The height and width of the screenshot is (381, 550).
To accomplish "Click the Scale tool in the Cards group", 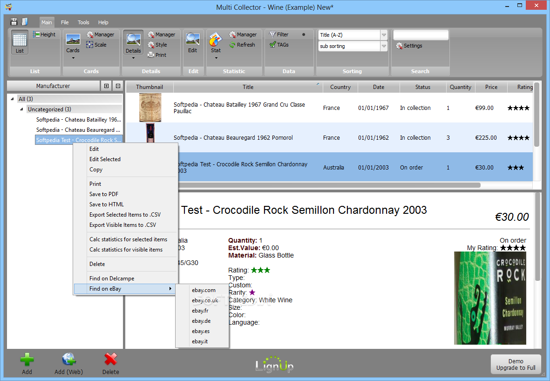I will pos(96,45).
